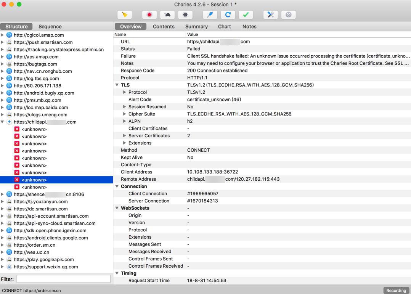Screen dimensions: 411x294
Task: Select https://api-sync-cloud.smartisan.com in the tree
Action: pos(55,223)
